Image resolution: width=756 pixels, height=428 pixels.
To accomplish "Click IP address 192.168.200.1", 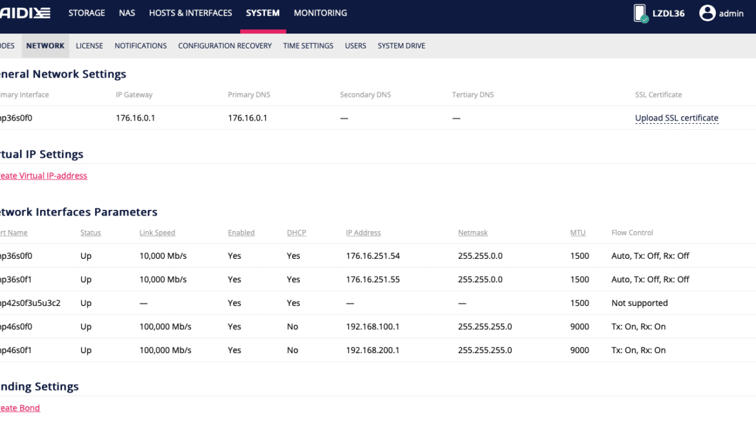I will tap(373, 350).
